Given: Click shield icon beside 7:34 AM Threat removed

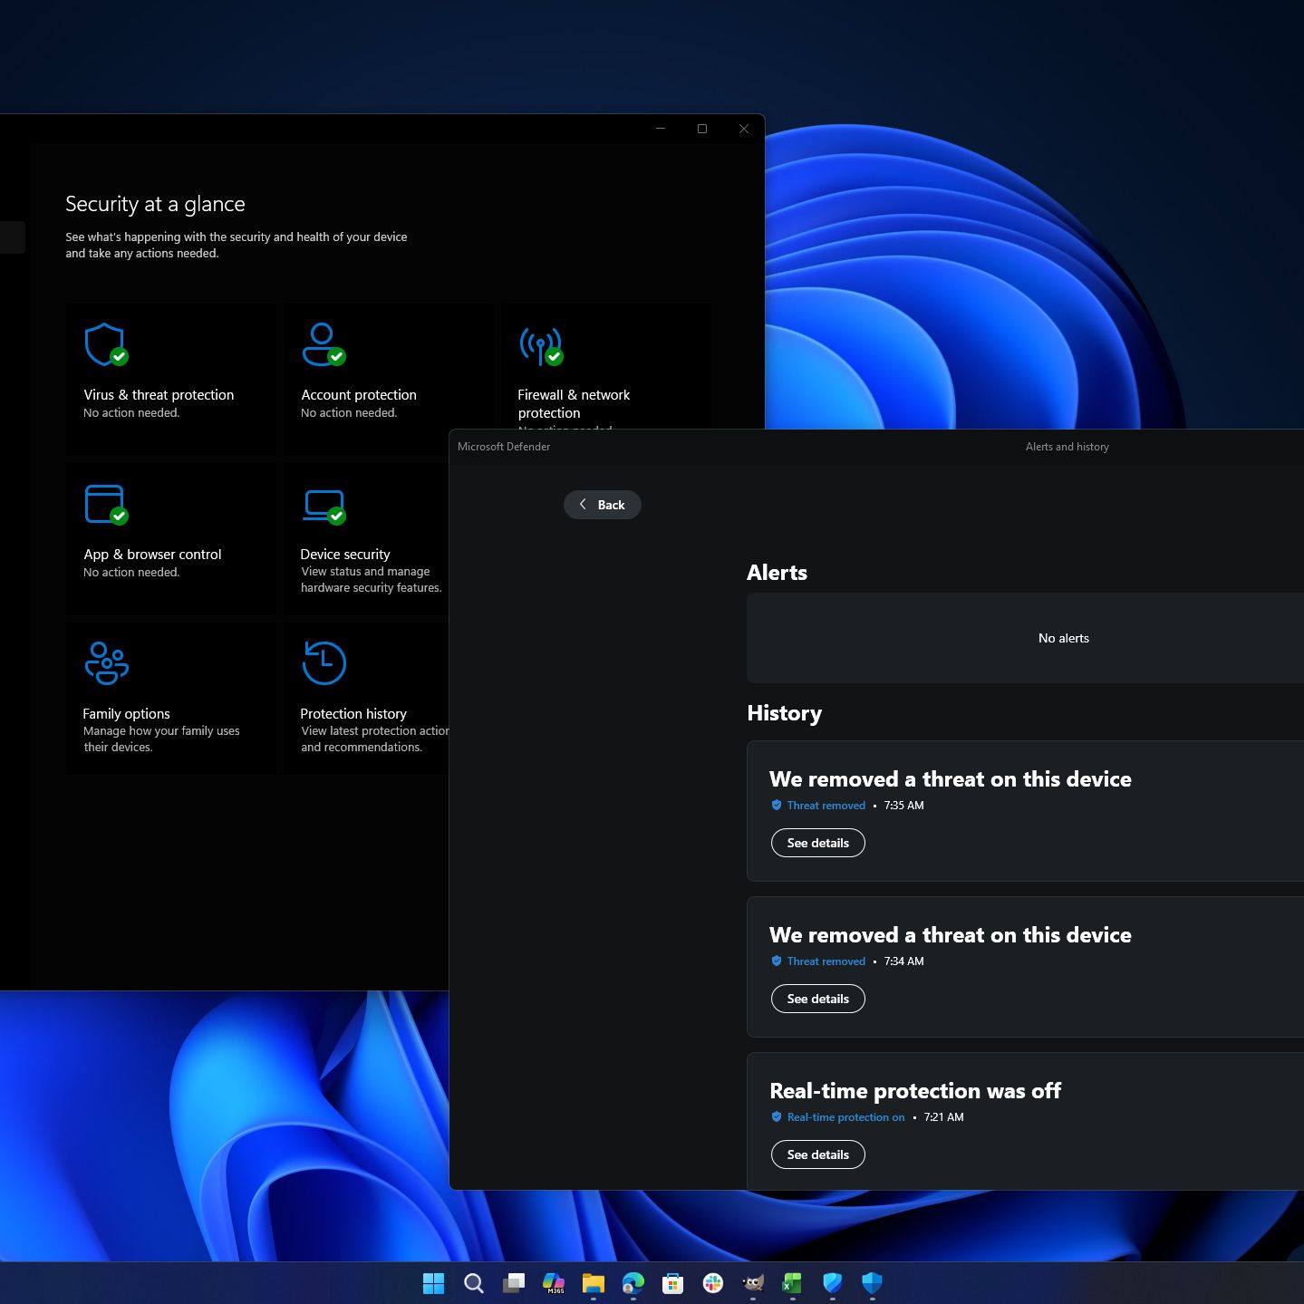Looking at the screenshot, I should coord(777,961).
